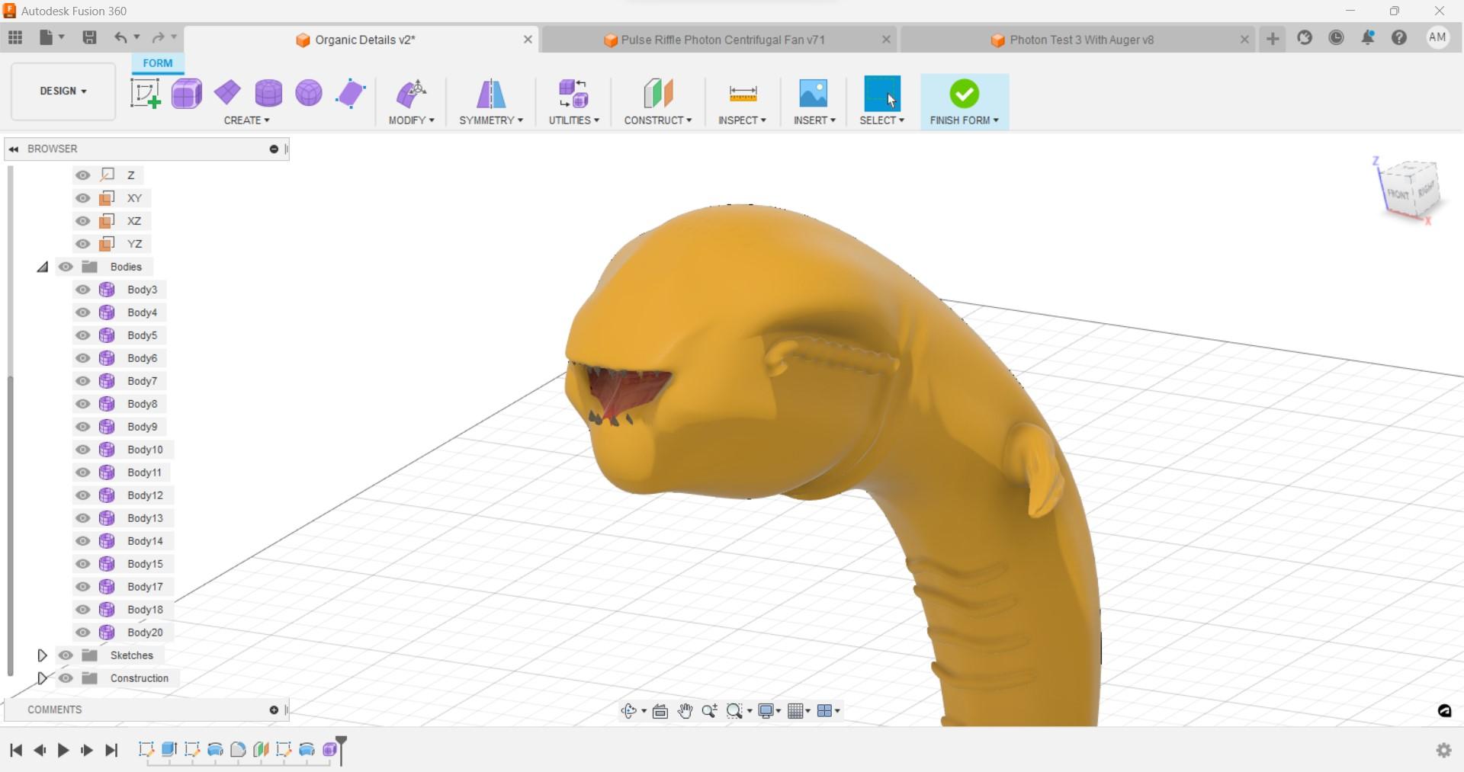Select the Plane form tool
Viewport: 1464px width, 772px height.
point(227,93)
